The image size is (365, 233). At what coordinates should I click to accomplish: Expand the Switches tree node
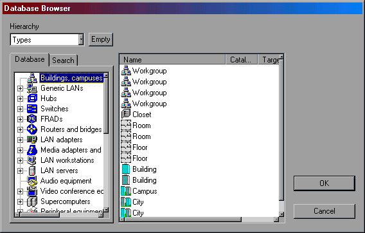(21, 109)
